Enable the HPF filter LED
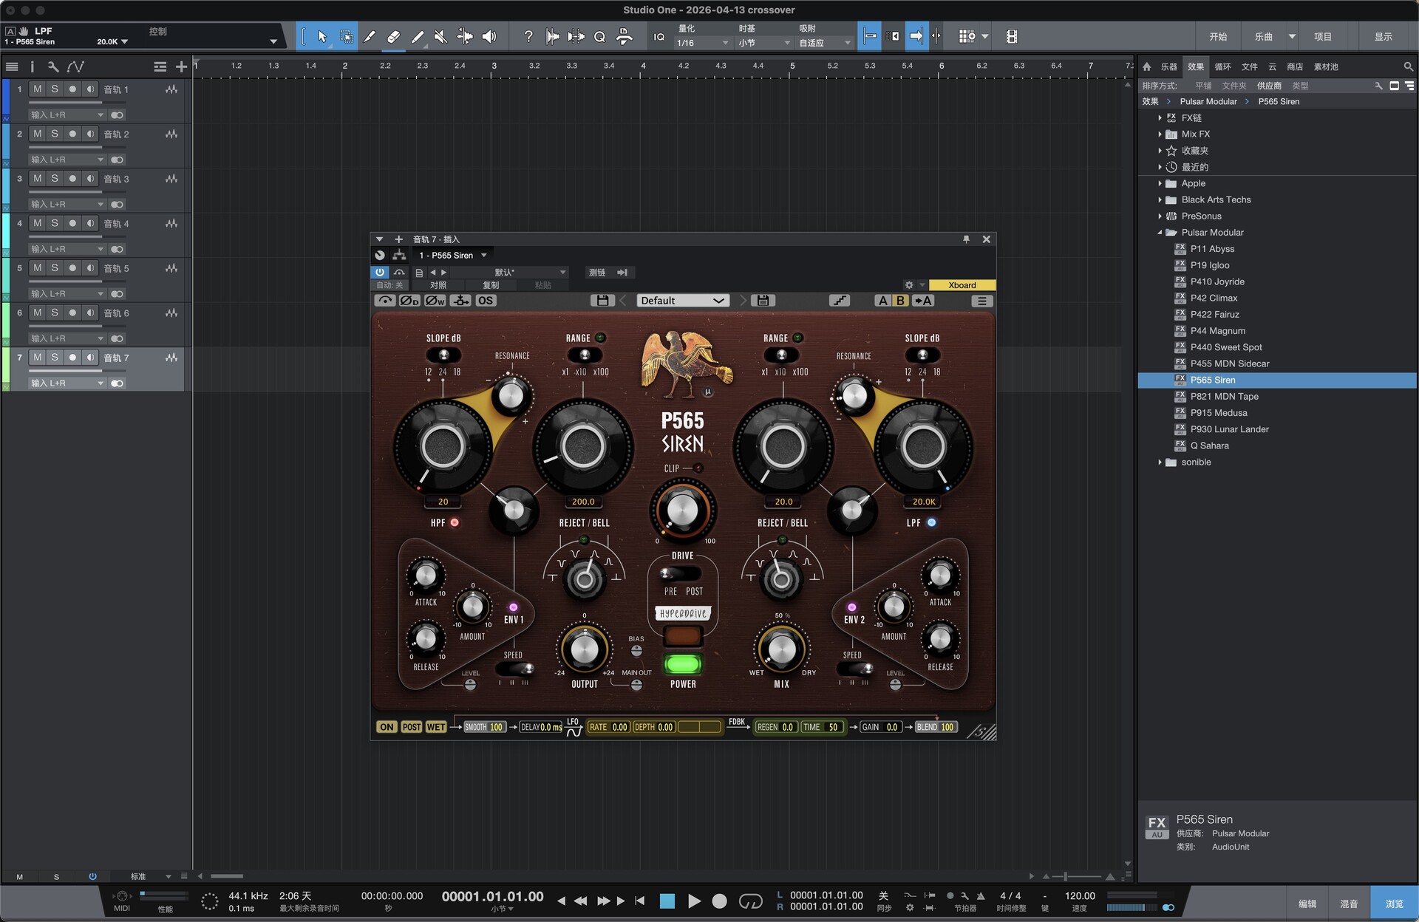1419x922 pixels. (x=455, y=522)
